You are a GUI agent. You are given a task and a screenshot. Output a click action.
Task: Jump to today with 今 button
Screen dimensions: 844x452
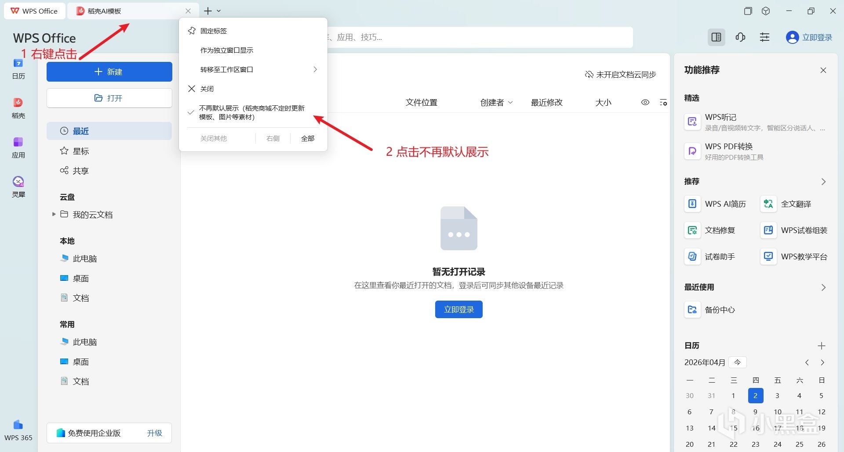[738, 362]
